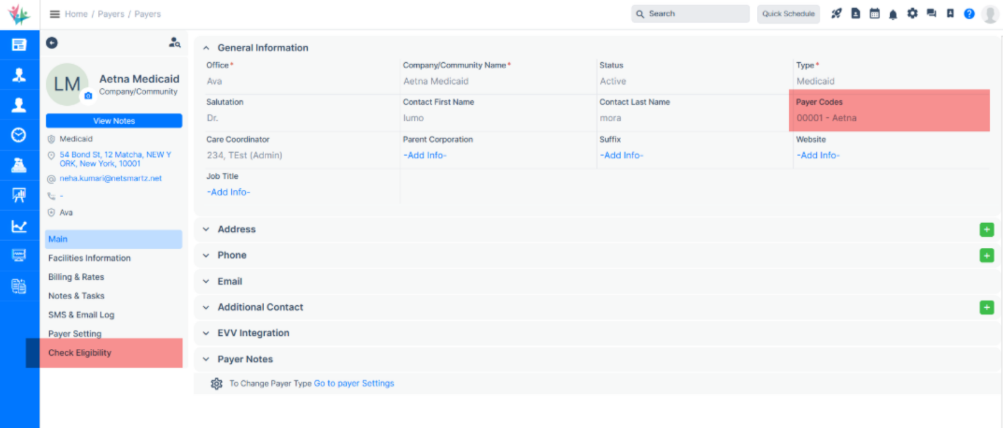This screenshot has height=428, width=1003.
Task: Open the document user icon in header
Action: [x=855, y=13]
